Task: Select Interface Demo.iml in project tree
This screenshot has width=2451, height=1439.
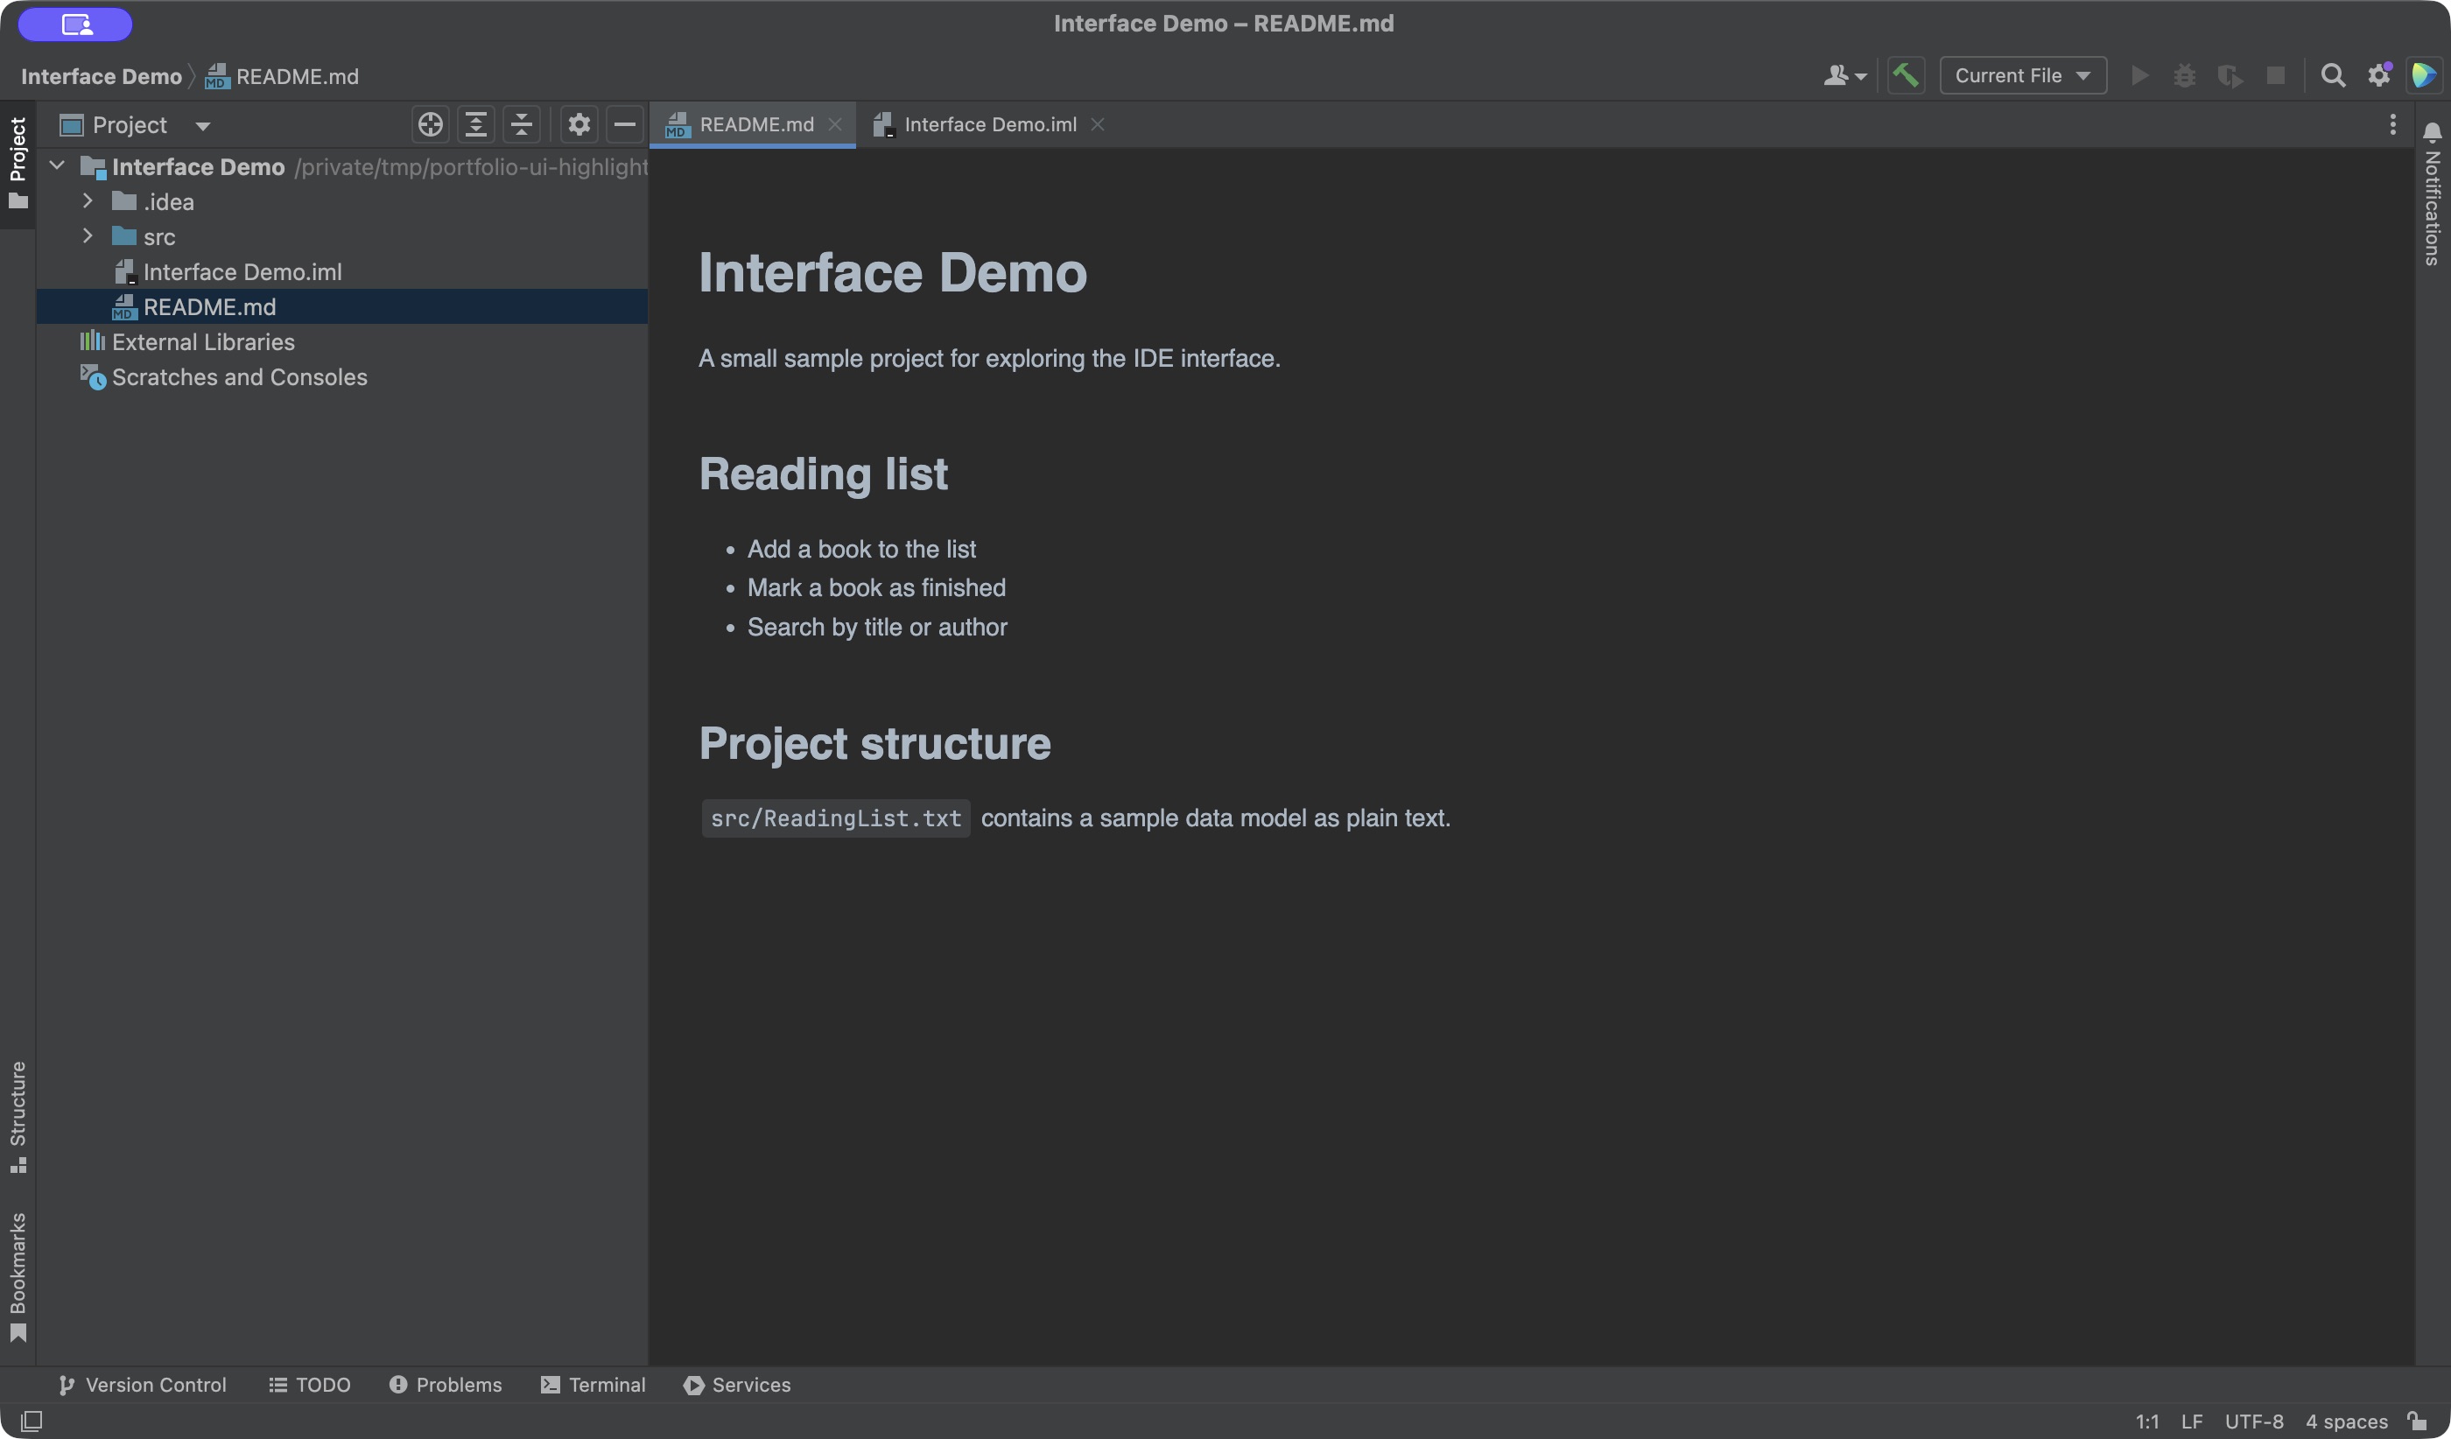Action: [x=342, y=271]
